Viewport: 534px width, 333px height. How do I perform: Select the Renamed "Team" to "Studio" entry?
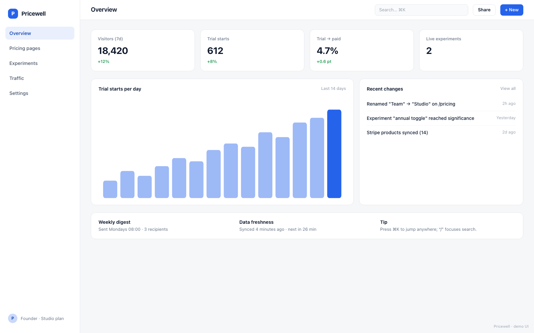pyautogui.click(x=441, y=104)
